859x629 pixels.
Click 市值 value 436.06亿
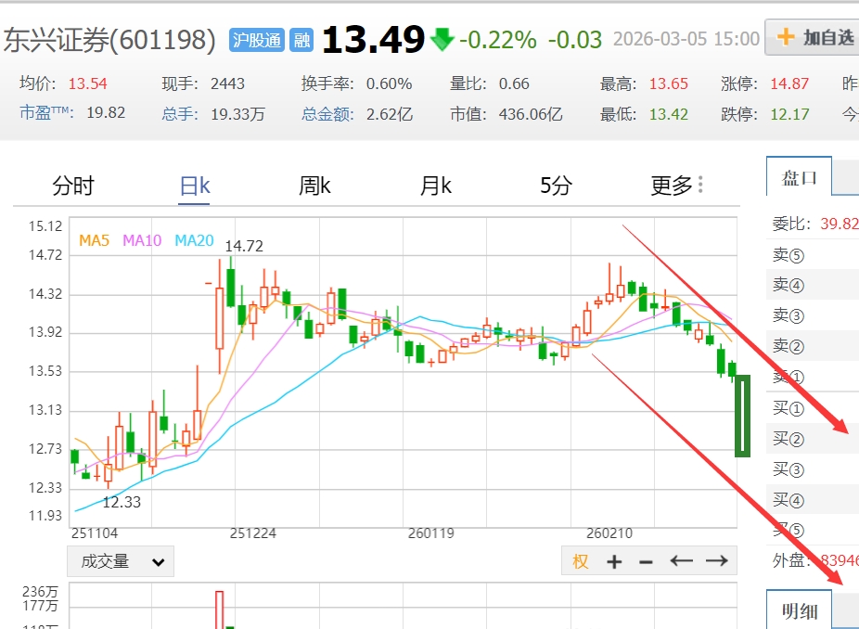pos(531,114)
